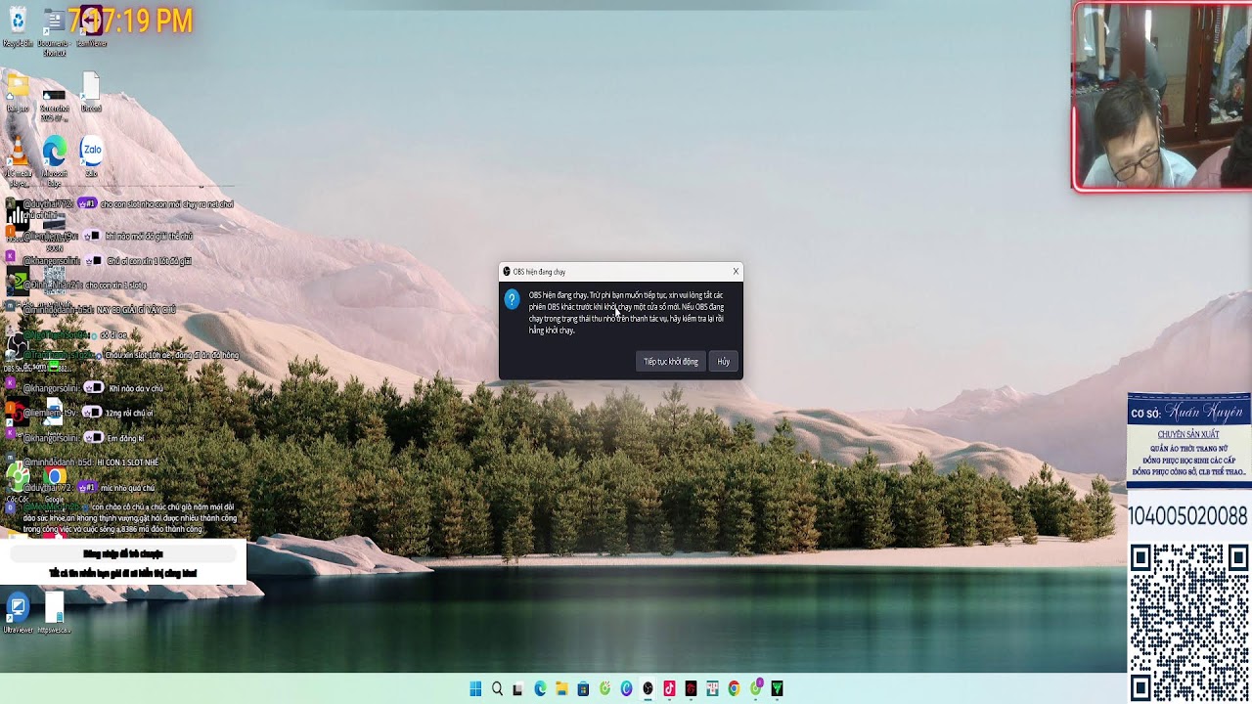Open the card game app on taskbar
1252x704 pixels.
click(712, 688)
